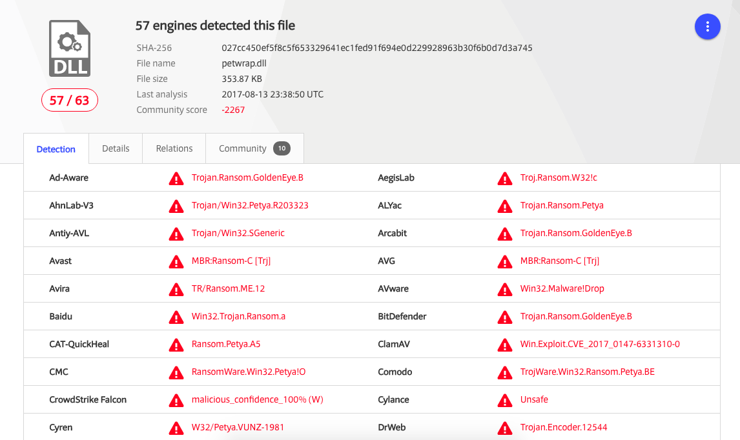The height and width of the screenshot is (440, 740).
Task: Open the Community tab
Action: 254,148
